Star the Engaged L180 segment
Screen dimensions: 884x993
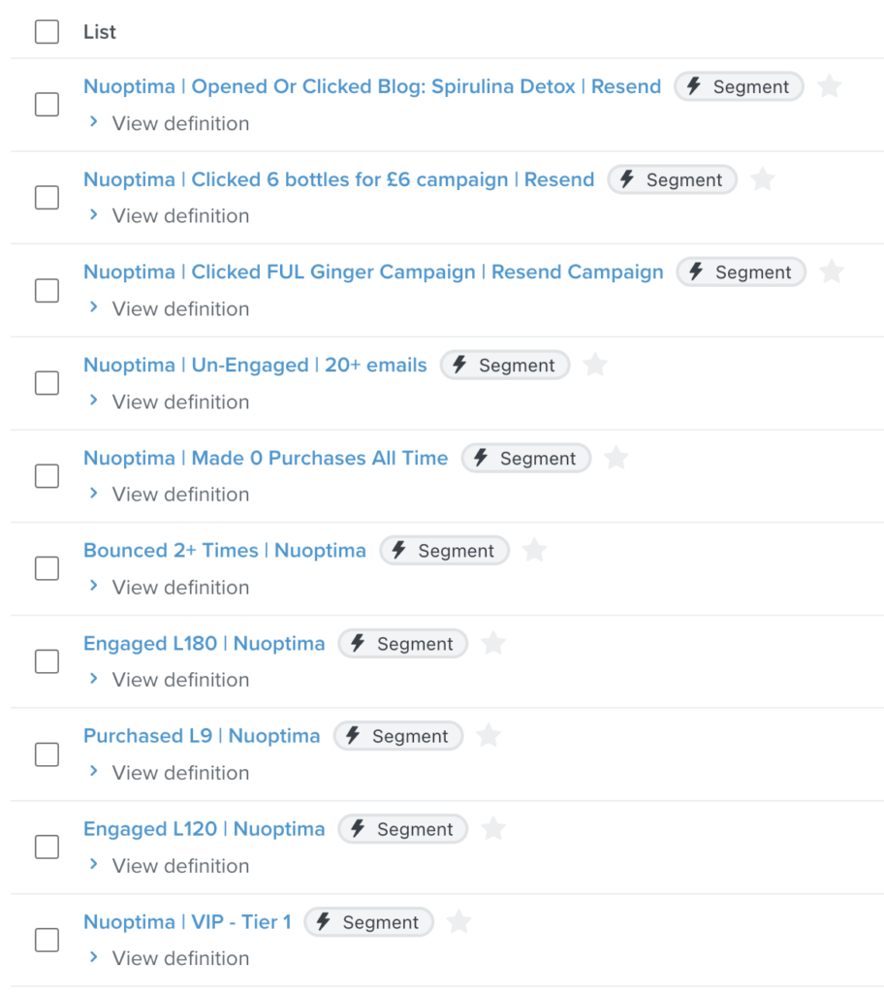pyautogui.click(x=493, y=643)
